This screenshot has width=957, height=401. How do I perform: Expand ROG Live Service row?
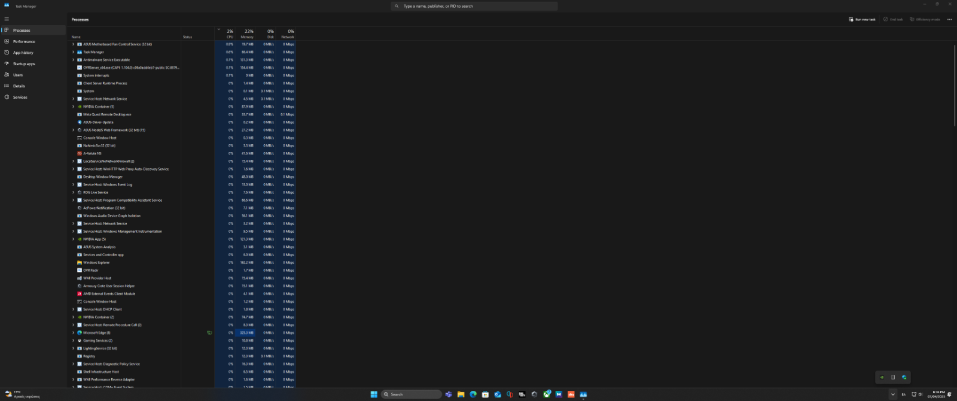point(74,192)
